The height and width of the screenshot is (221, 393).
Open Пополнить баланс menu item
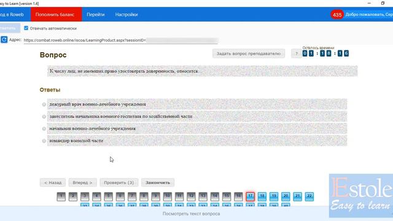56,14
